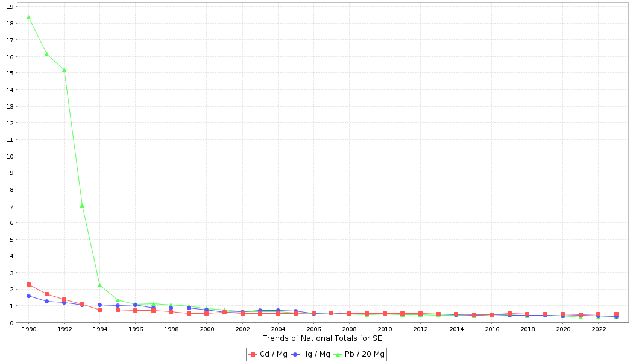
Task: Click the 10 label on the y-axis
Action: [10, 156]
